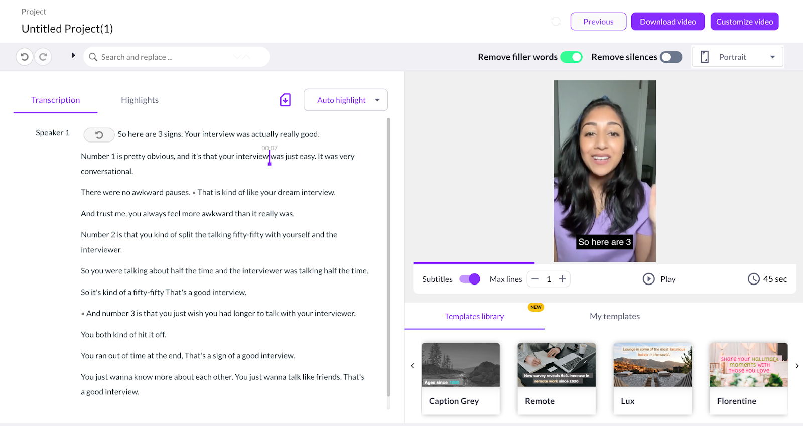Click the undo arrow in the toolbar
The height and width of the screenshot is (426, 803).
pos(25,57)
